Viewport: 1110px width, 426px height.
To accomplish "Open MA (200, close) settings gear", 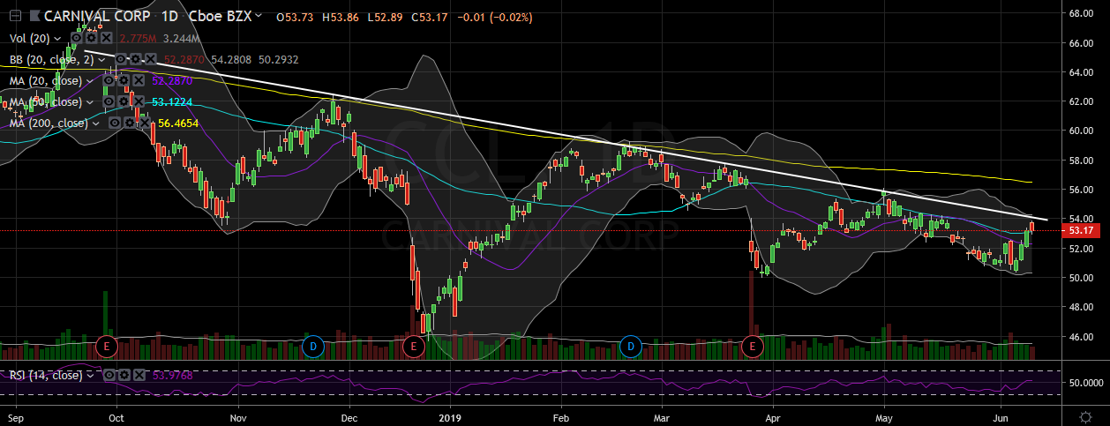I will click(131, 123).
